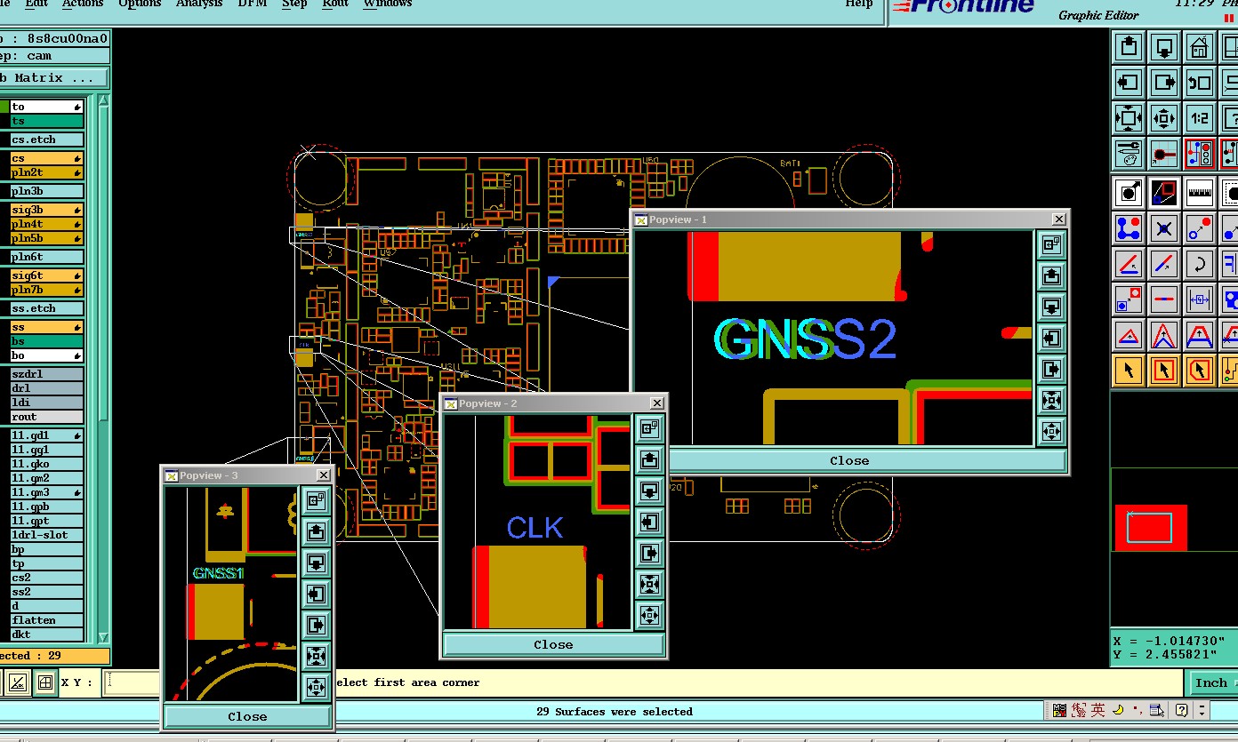
Task: Toggle display of the drl layer
Action: pyautogui.click(x=47, y=388)
